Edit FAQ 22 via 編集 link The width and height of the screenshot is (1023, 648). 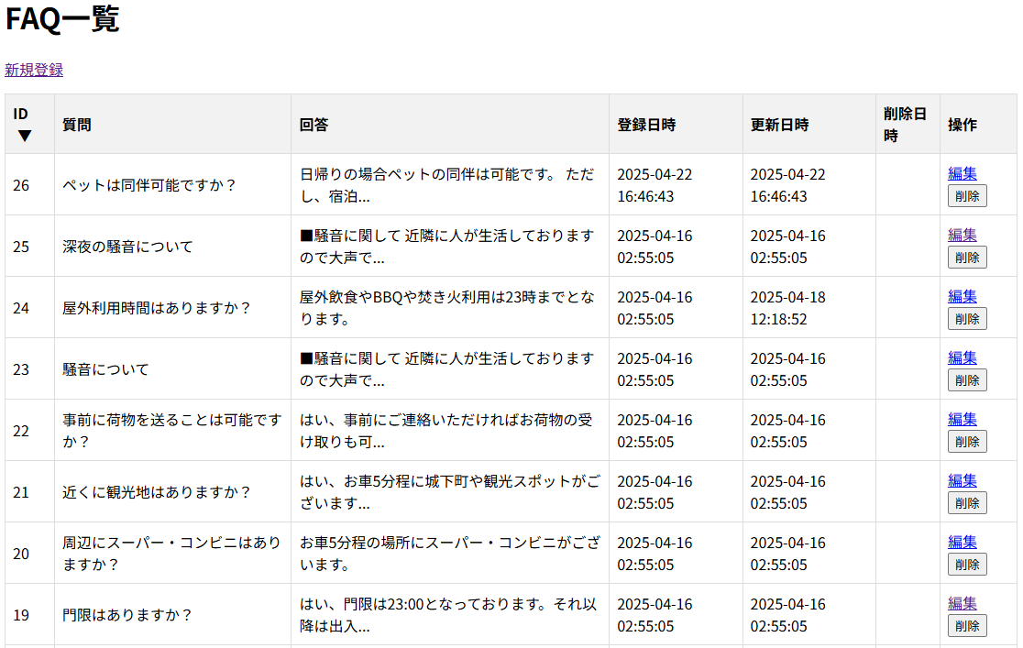point(962,419)
